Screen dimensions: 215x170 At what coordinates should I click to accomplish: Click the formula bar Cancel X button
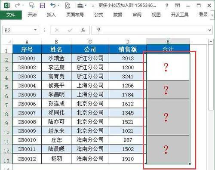pos(57,30)
